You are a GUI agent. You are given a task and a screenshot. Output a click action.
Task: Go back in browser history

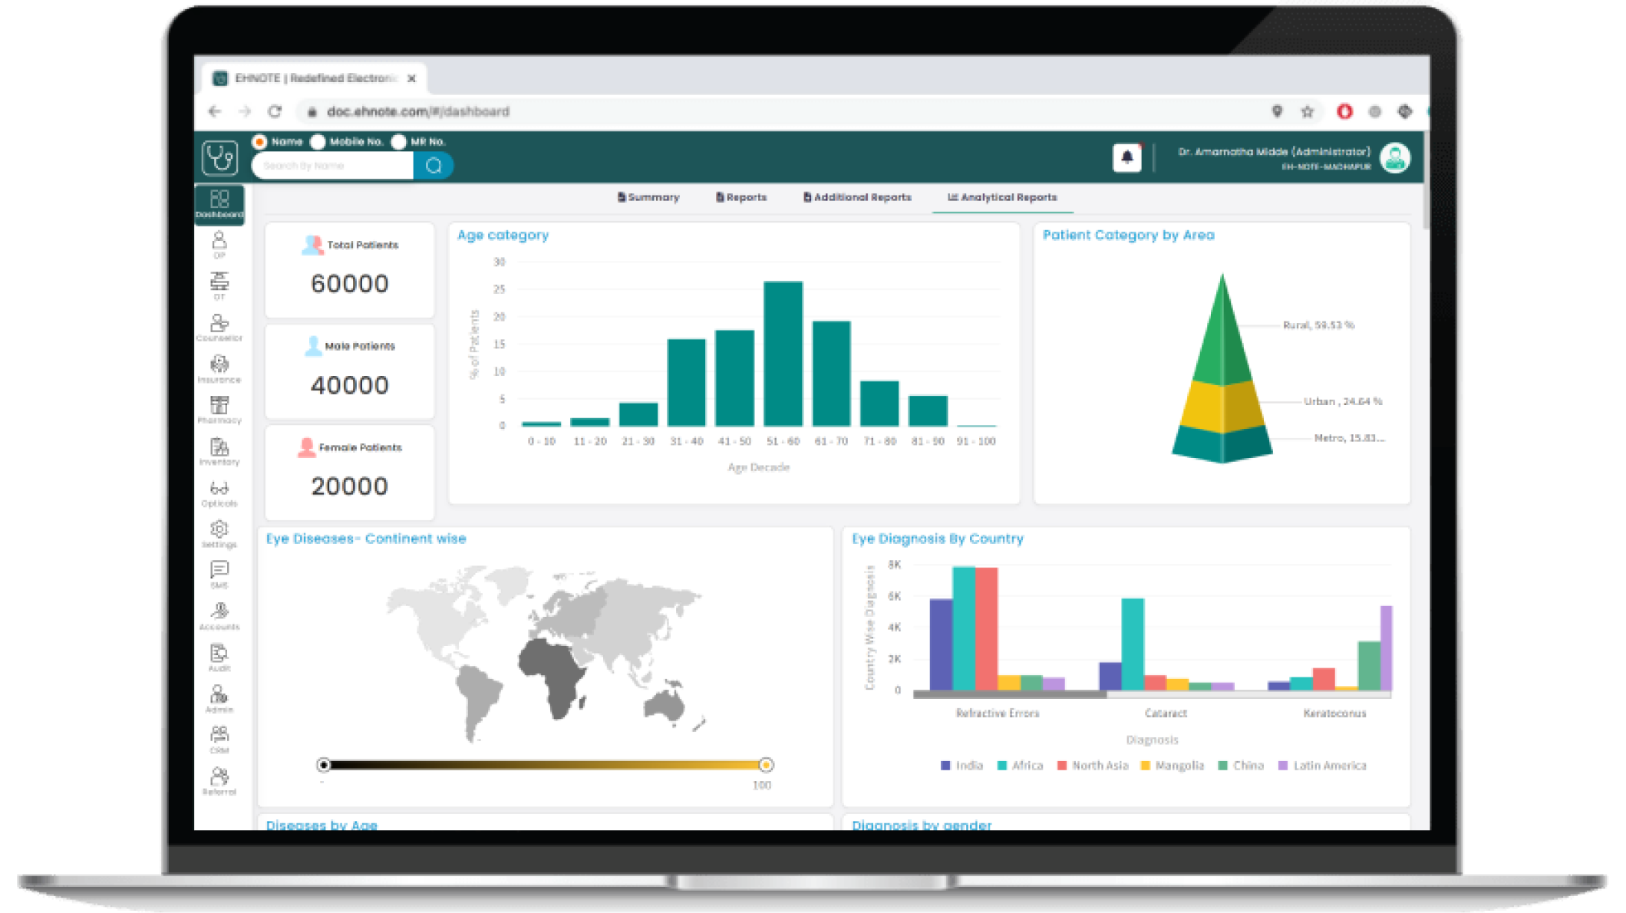[x=215, y=111]
